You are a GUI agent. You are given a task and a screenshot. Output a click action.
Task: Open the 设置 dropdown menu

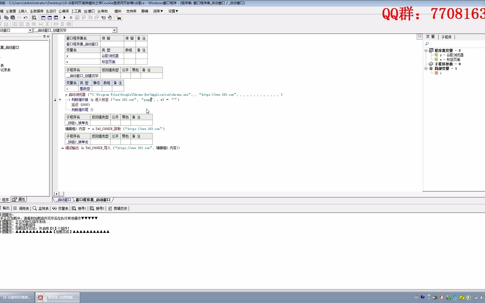(173, 11)
